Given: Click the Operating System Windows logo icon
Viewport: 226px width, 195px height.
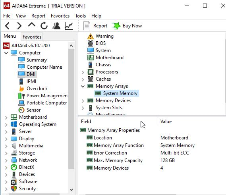Looking at the screenshot, I should click(14, 124).
